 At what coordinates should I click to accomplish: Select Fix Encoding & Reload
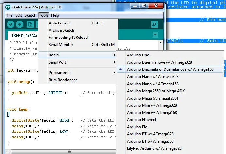pyautogui.click(x=77, y=38)
